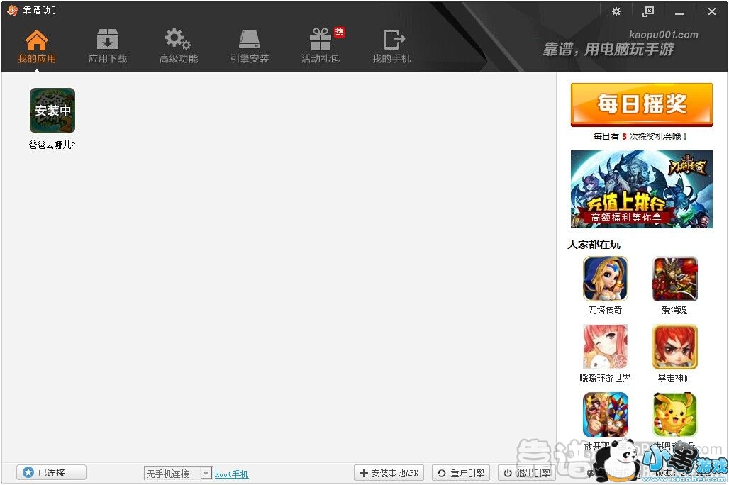
Task: Expand the 无手机连接 dropdown
Action: (x=206, y=474)
